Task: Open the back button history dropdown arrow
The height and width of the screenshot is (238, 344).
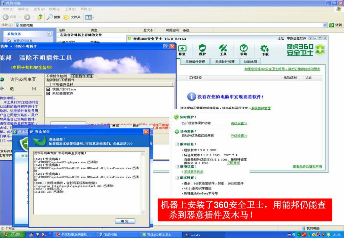Action: (19, 17)
